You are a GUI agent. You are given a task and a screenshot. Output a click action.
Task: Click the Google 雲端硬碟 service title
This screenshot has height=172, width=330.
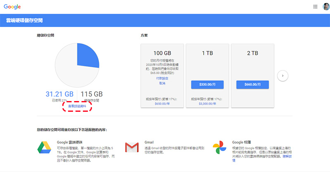pos(69,142)
